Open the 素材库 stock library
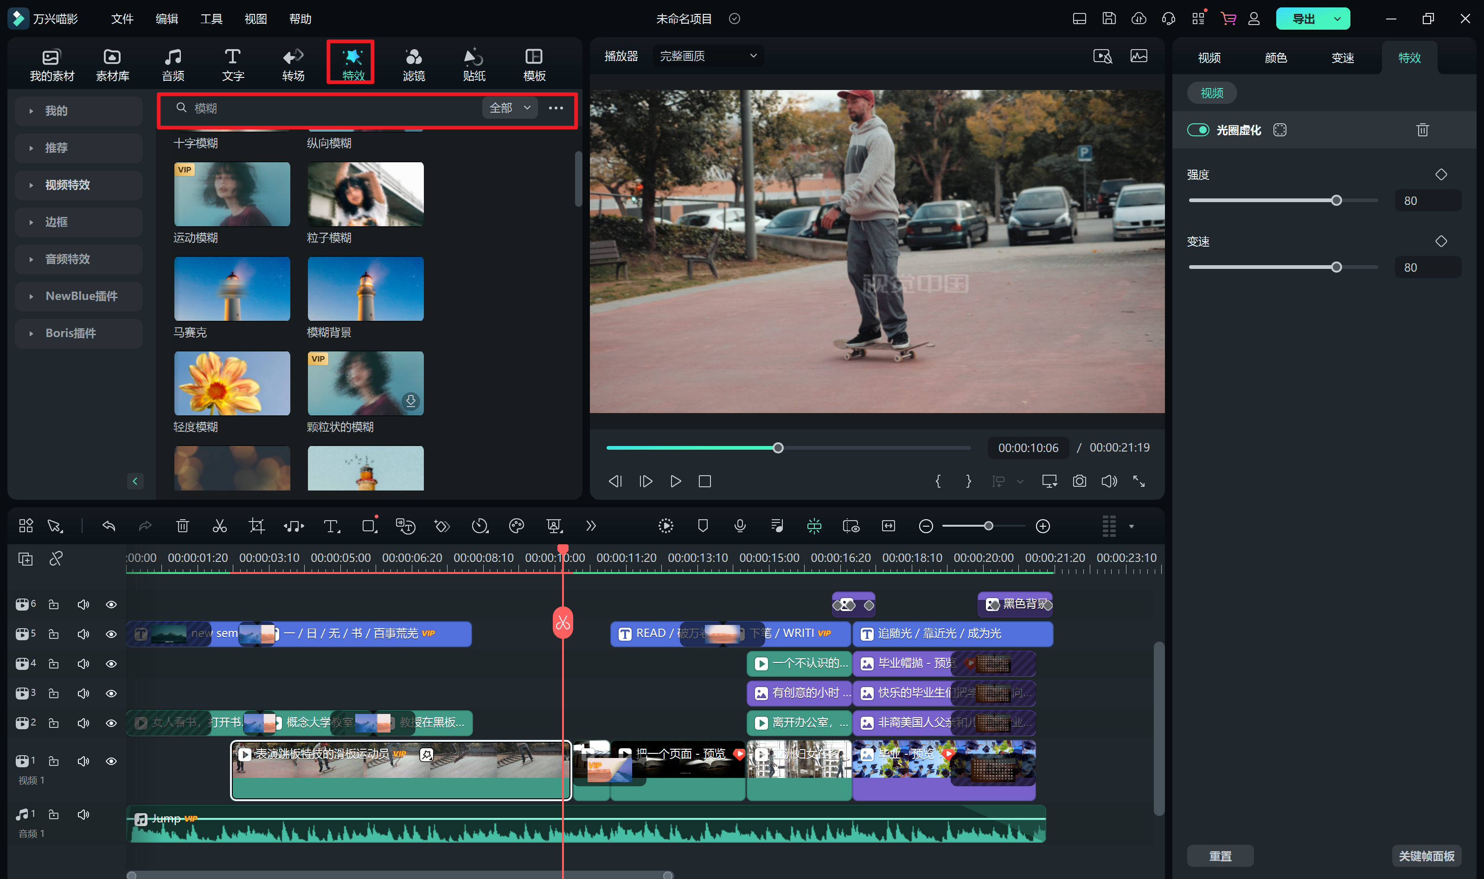 [113, 64]
